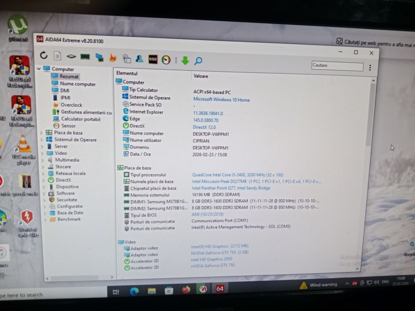Select the 16196 MB memory value
415x311 pixels.
click(216, 195)
